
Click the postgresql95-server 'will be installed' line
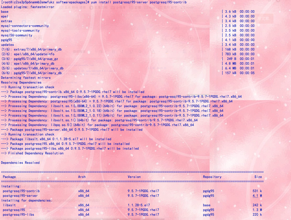(x=72, y=130)
